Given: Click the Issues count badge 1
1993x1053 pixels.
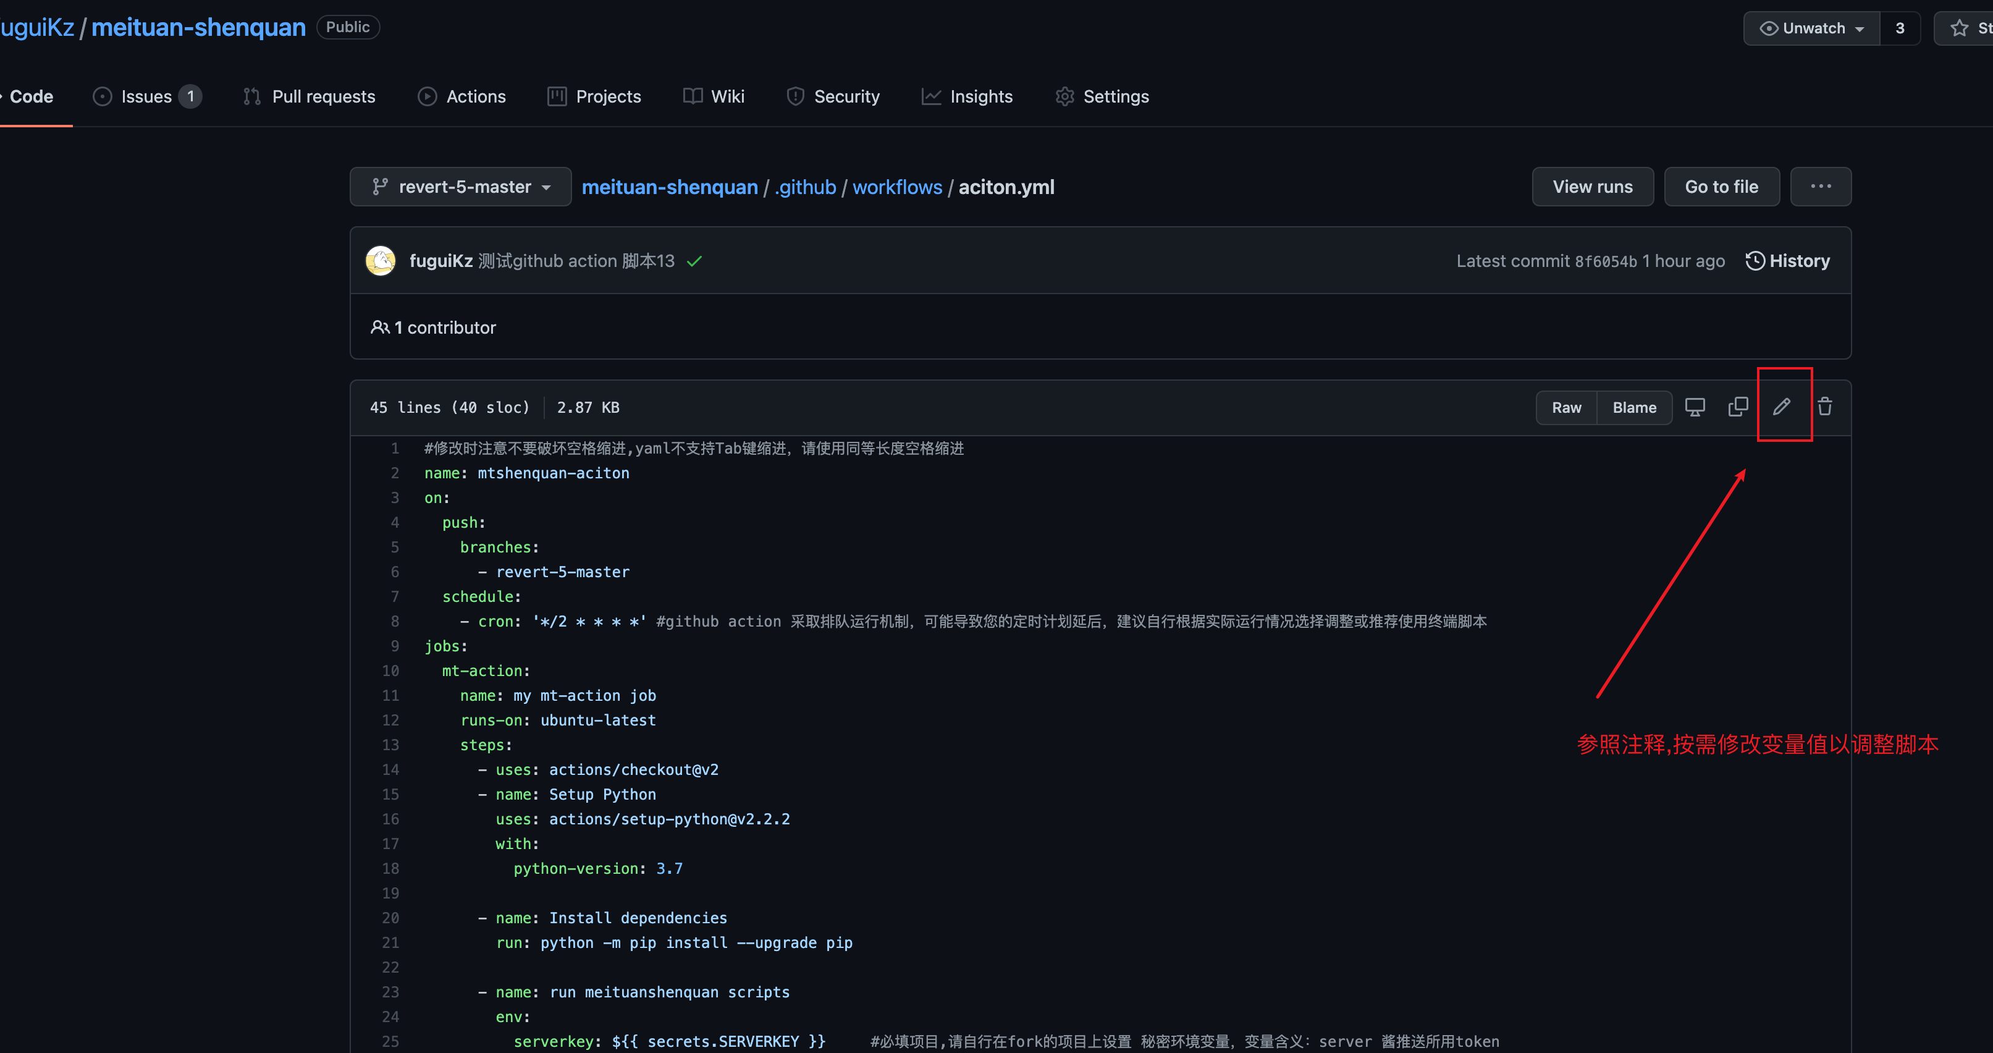Looking at the screenshot, I should click(x=190, y=97).
